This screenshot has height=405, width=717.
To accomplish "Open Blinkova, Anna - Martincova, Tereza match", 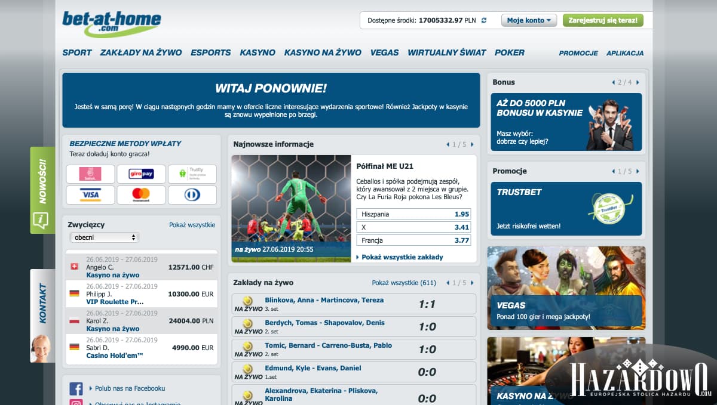I will (x=324, y=300).
